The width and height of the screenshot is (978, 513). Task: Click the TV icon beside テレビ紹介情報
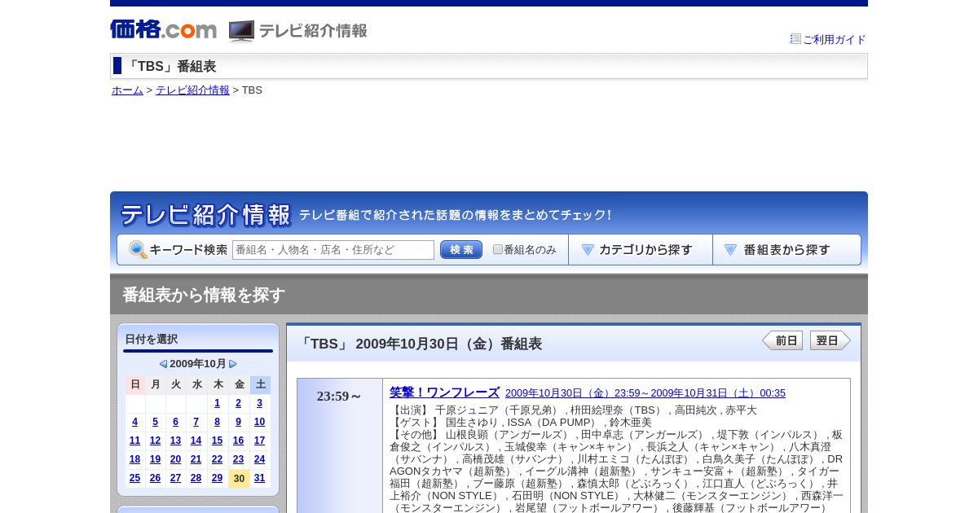pyautogui.click(x=241, y=31)
